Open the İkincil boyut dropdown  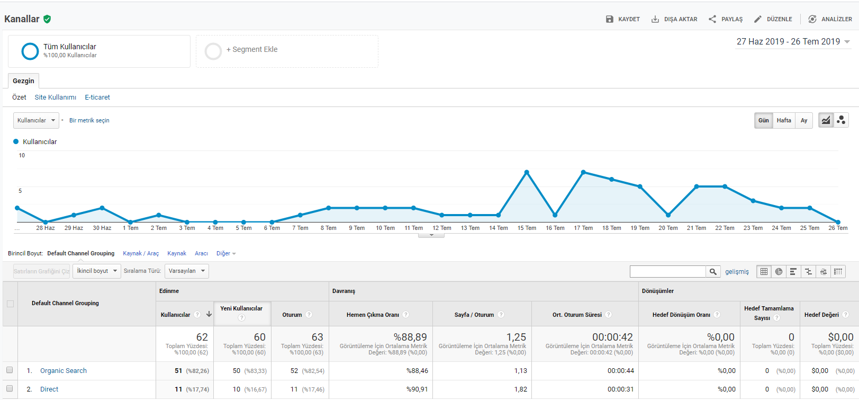(97, 271)
